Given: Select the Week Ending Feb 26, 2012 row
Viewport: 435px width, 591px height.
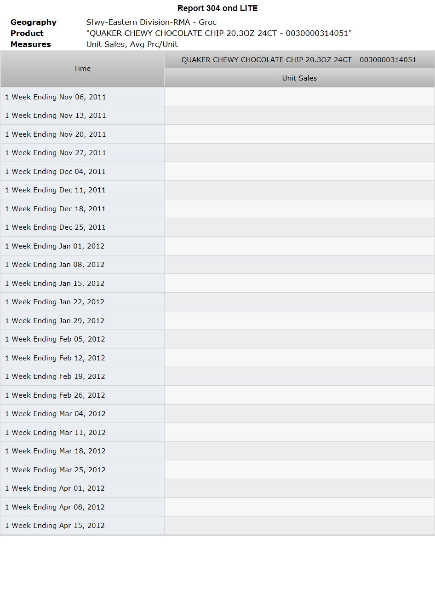Looking at the screenshot, I should [217, 395].
